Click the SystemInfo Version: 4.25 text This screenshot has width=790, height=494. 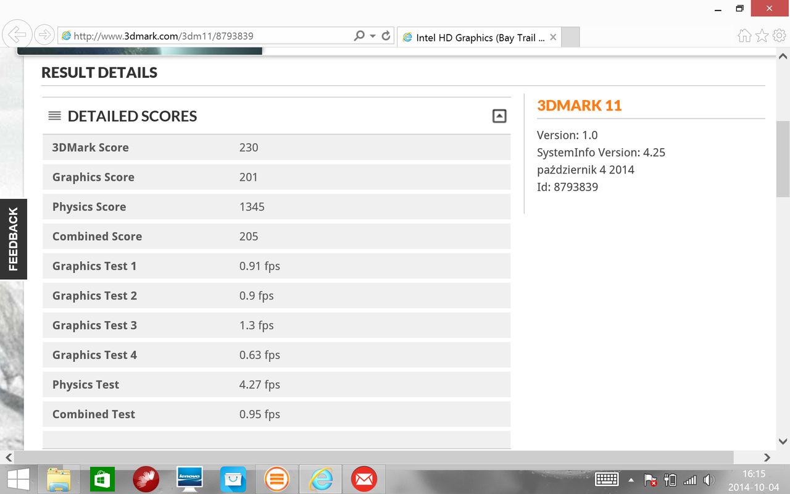601,153
